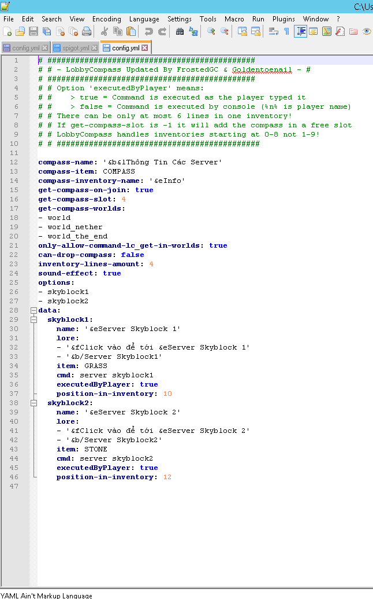Click the false value after can-drop-compass
This screenshot has height=599, width=373.
[133, 255]
